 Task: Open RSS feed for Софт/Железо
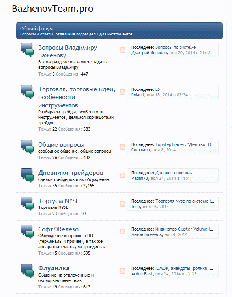click(x=123, y=232)
